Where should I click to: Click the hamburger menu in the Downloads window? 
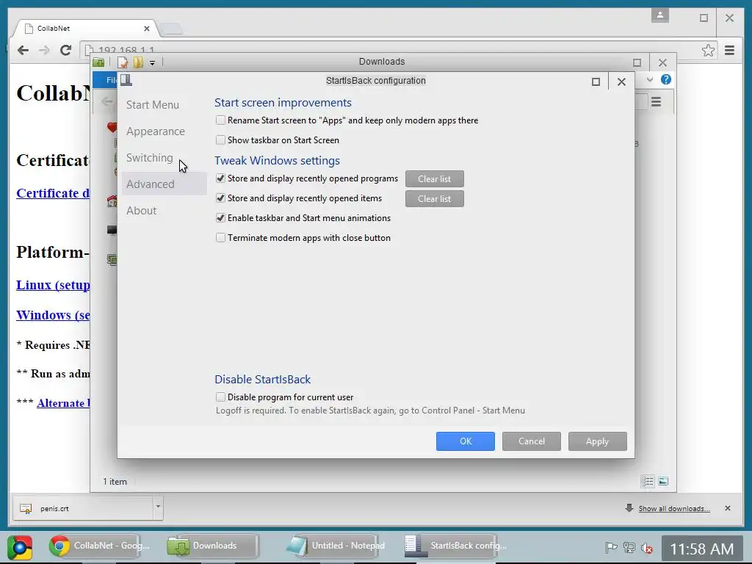tap(656, 101)
